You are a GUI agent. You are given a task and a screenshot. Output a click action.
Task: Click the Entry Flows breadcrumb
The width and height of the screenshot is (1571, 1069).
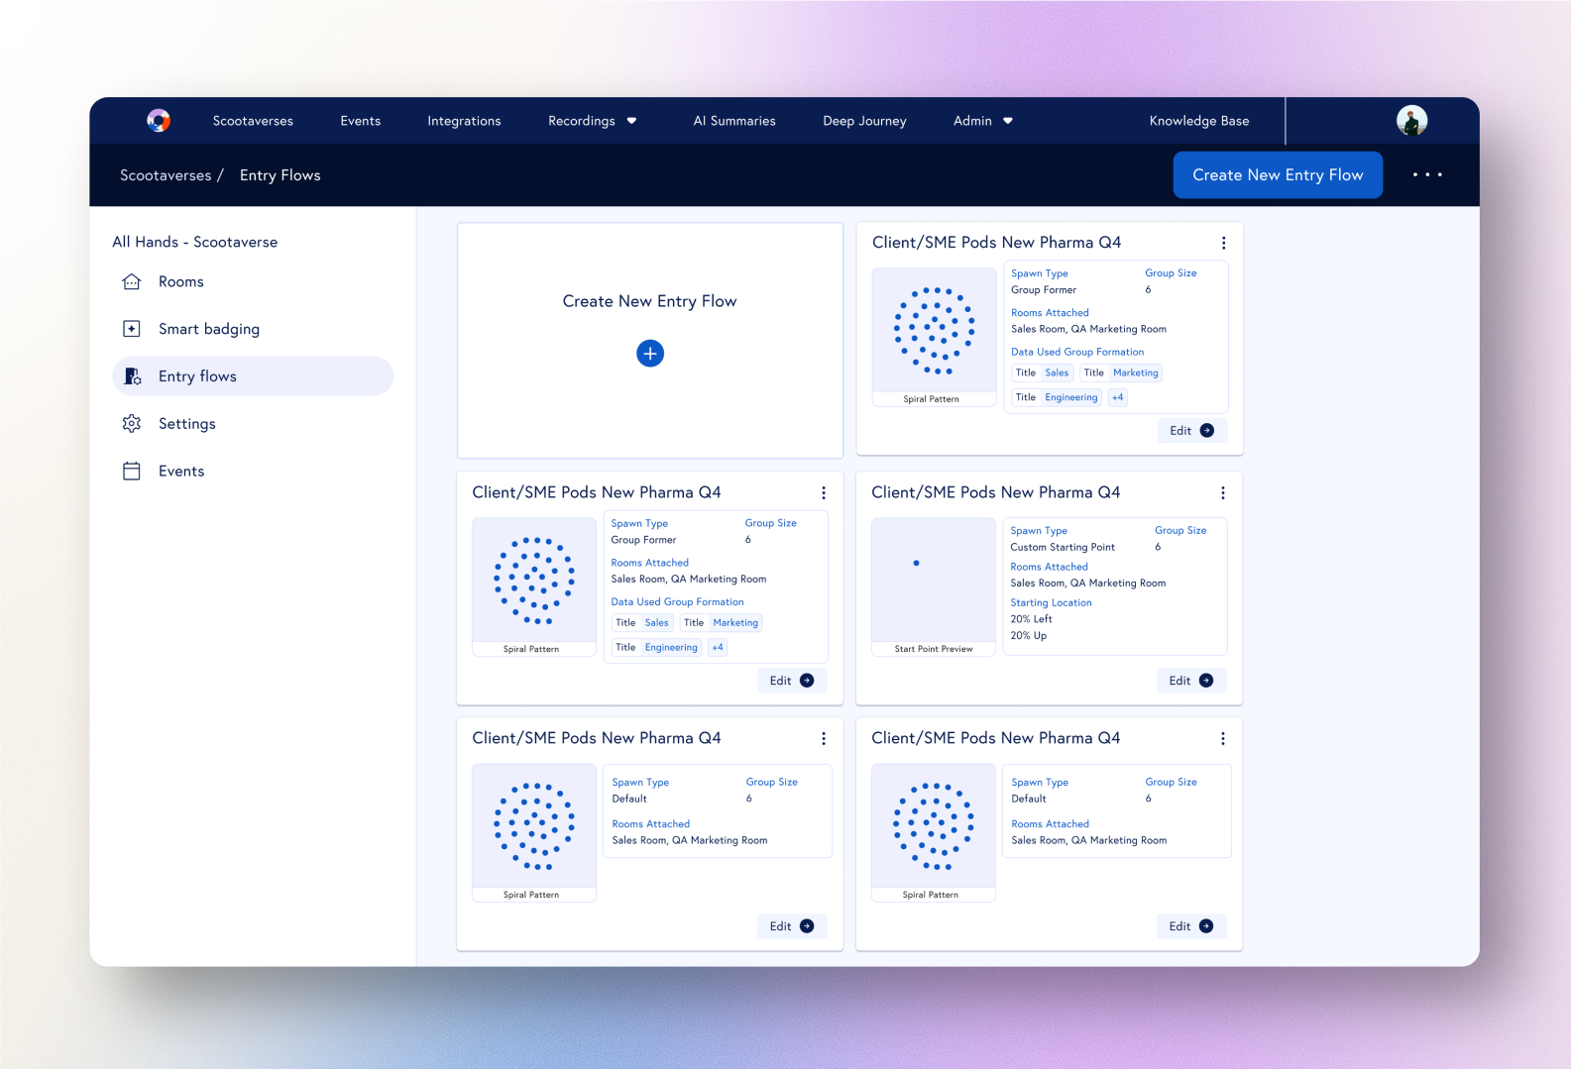(281, 175)
